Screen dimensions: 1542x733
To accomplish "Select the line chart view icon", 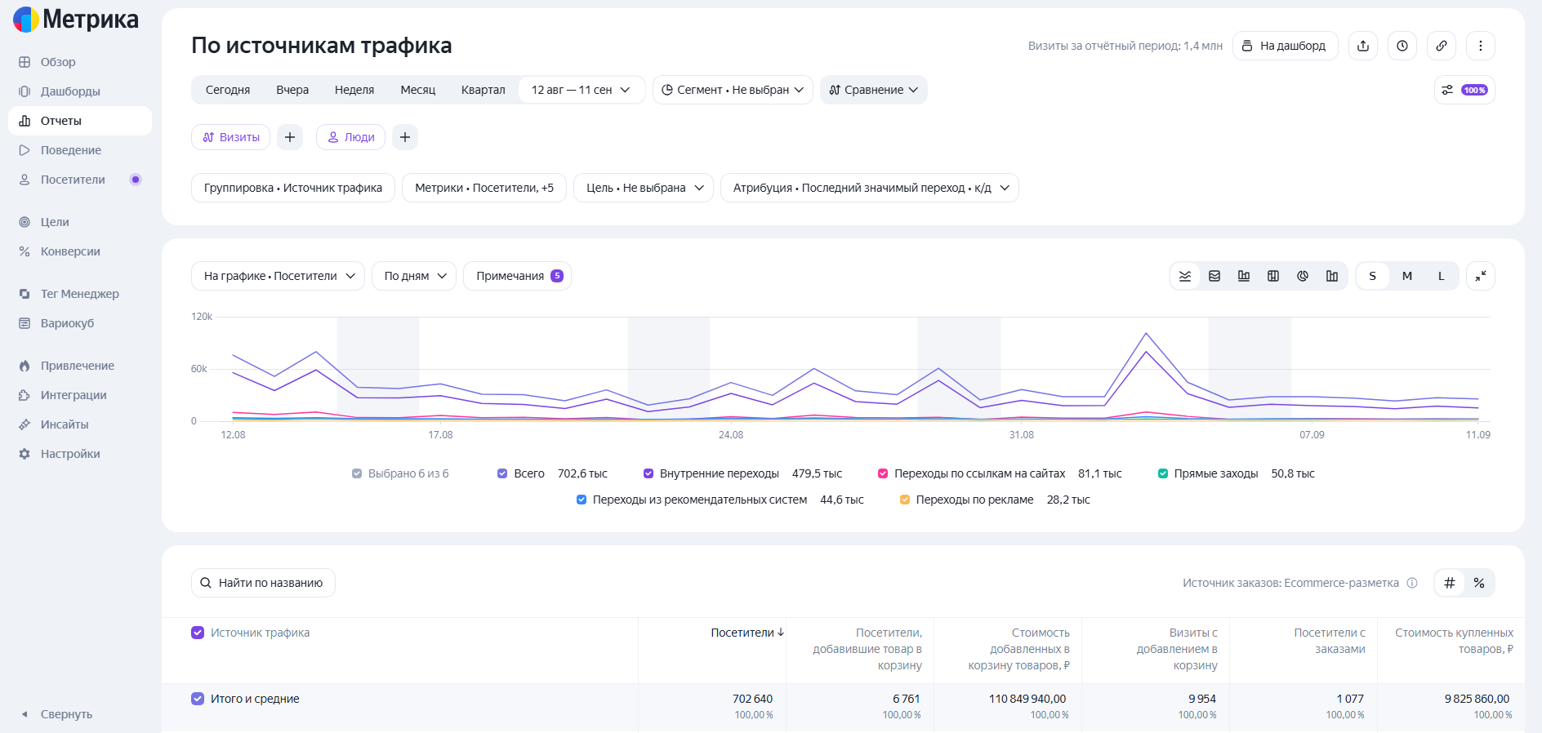I will click(1185, 276).
